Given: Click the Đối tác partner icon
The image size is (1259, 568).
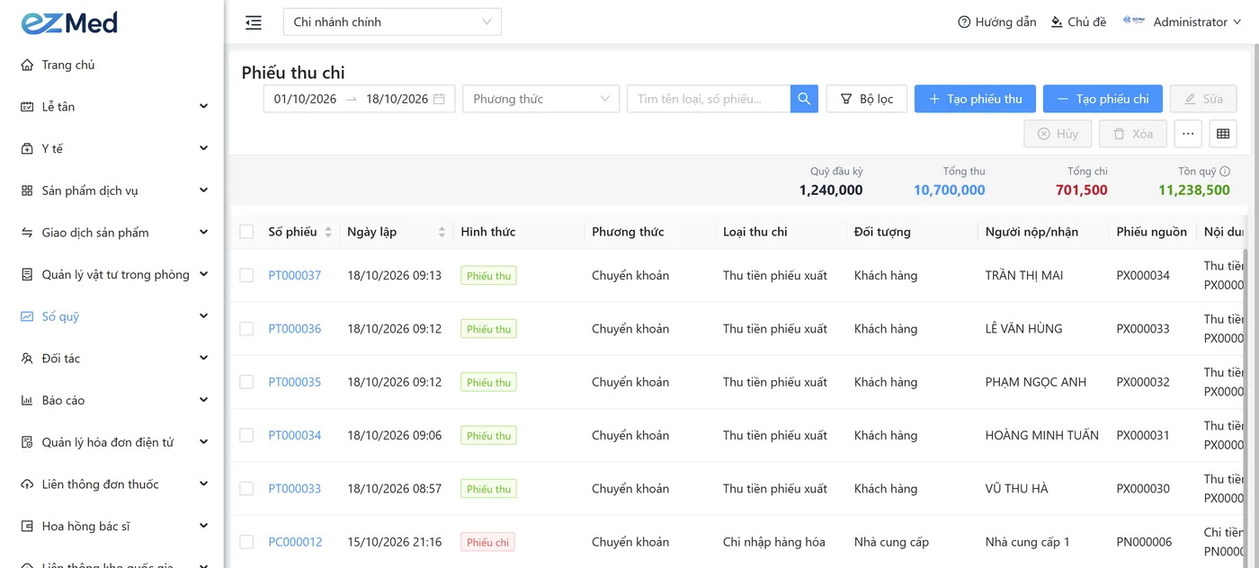Looking at the screenshot, I should tap(27, 359).
